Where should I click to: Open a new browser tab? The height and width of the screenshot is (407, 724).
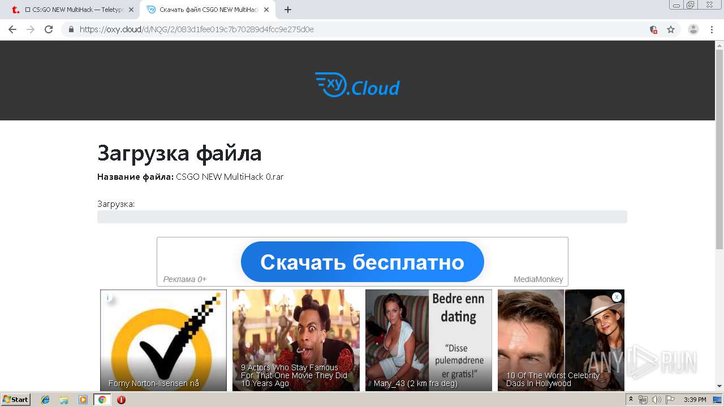tap(288, 10)
